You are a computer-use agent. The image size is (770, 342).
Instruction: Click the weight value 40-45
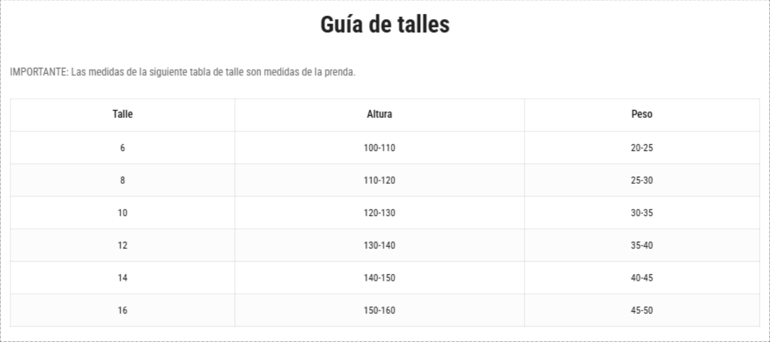click(642, 278)
